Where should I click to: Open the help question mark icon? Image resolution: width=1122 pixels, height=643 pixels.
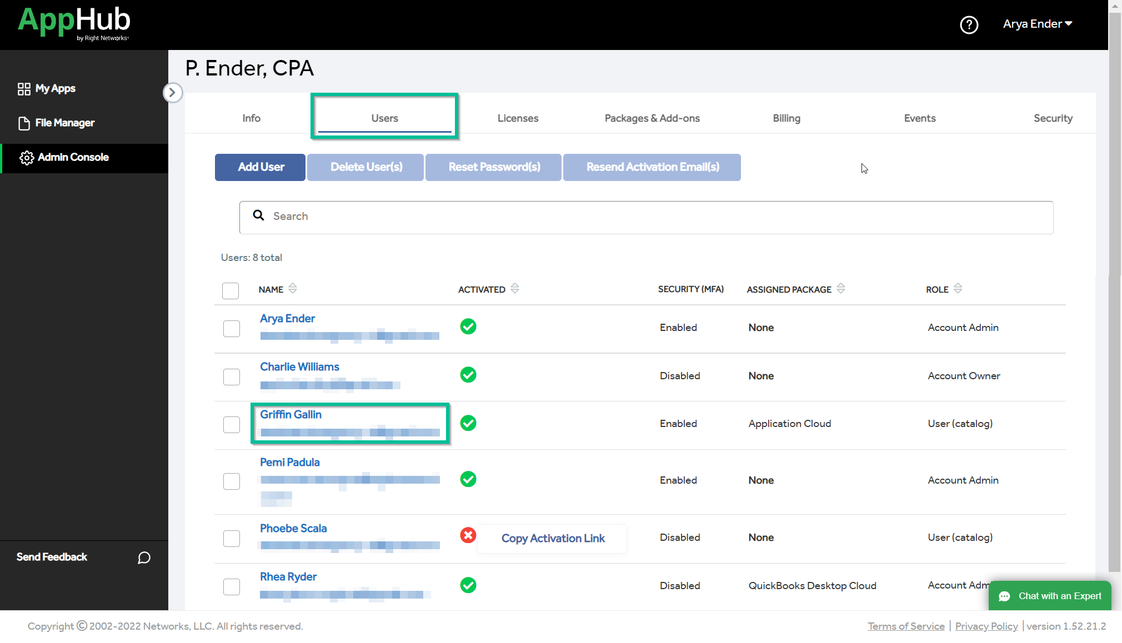point(969,25)
